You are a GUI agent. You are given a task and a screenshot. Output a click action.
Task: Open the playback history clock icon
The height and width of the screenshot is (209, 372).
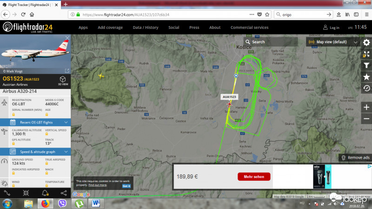point(366,88)
